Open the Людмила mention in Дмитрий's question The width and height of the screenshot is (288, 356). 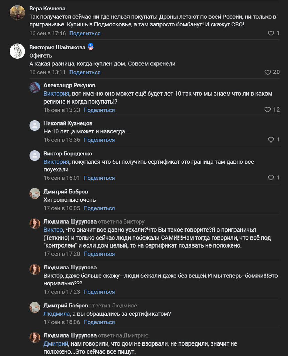(x=55, y=314)
